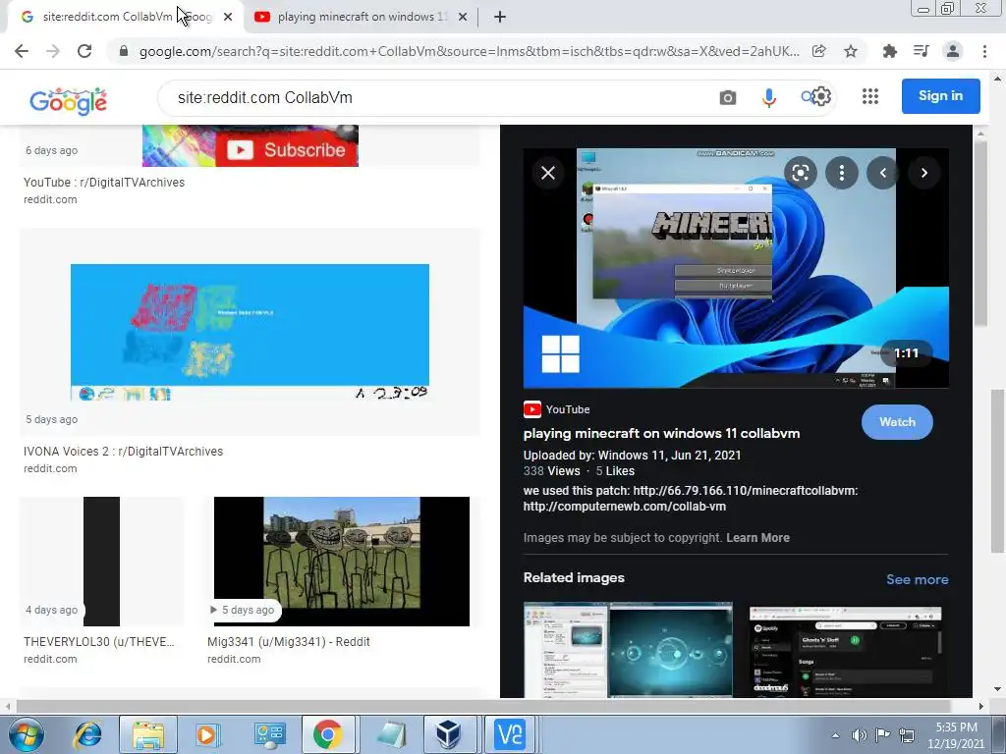Open the Mig3341 trollface thumbnail
The image size is (1006, 754).
pos(341,561)
